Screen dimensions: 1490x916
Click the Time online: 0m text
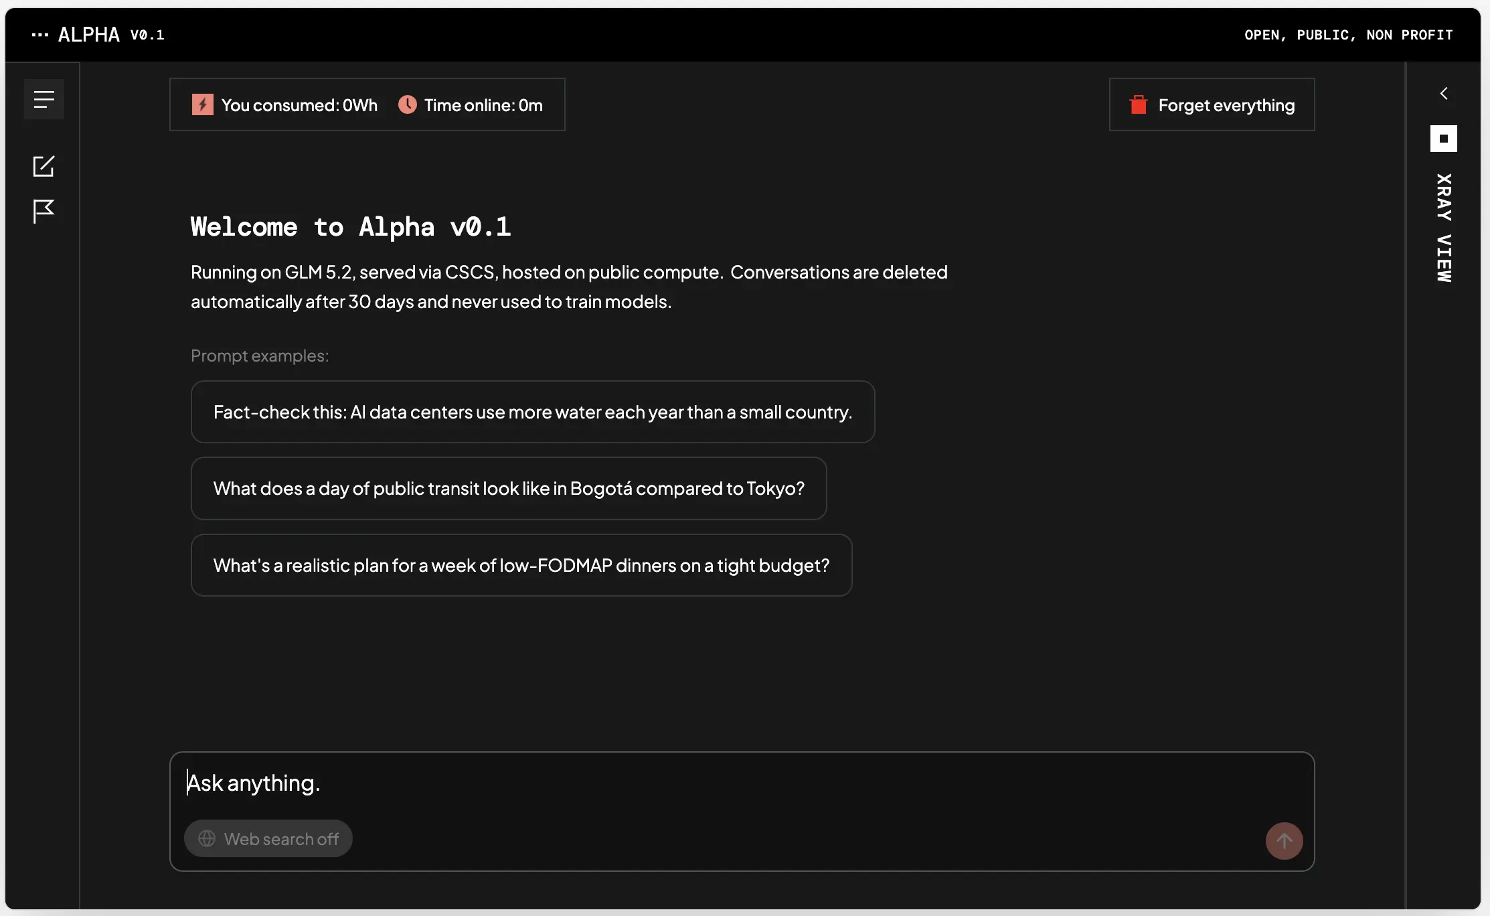click(x=483, y=105)
